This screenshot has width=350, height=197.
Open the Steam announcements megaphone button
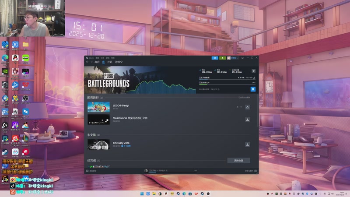pyautogui.click(x=215, y=58)
